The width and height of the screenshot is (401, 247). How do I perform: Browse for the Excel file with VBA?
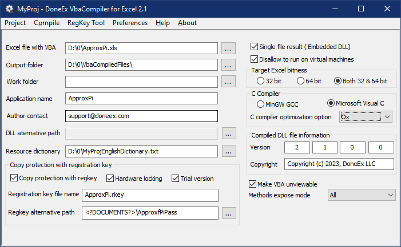[x=228, y=48]
